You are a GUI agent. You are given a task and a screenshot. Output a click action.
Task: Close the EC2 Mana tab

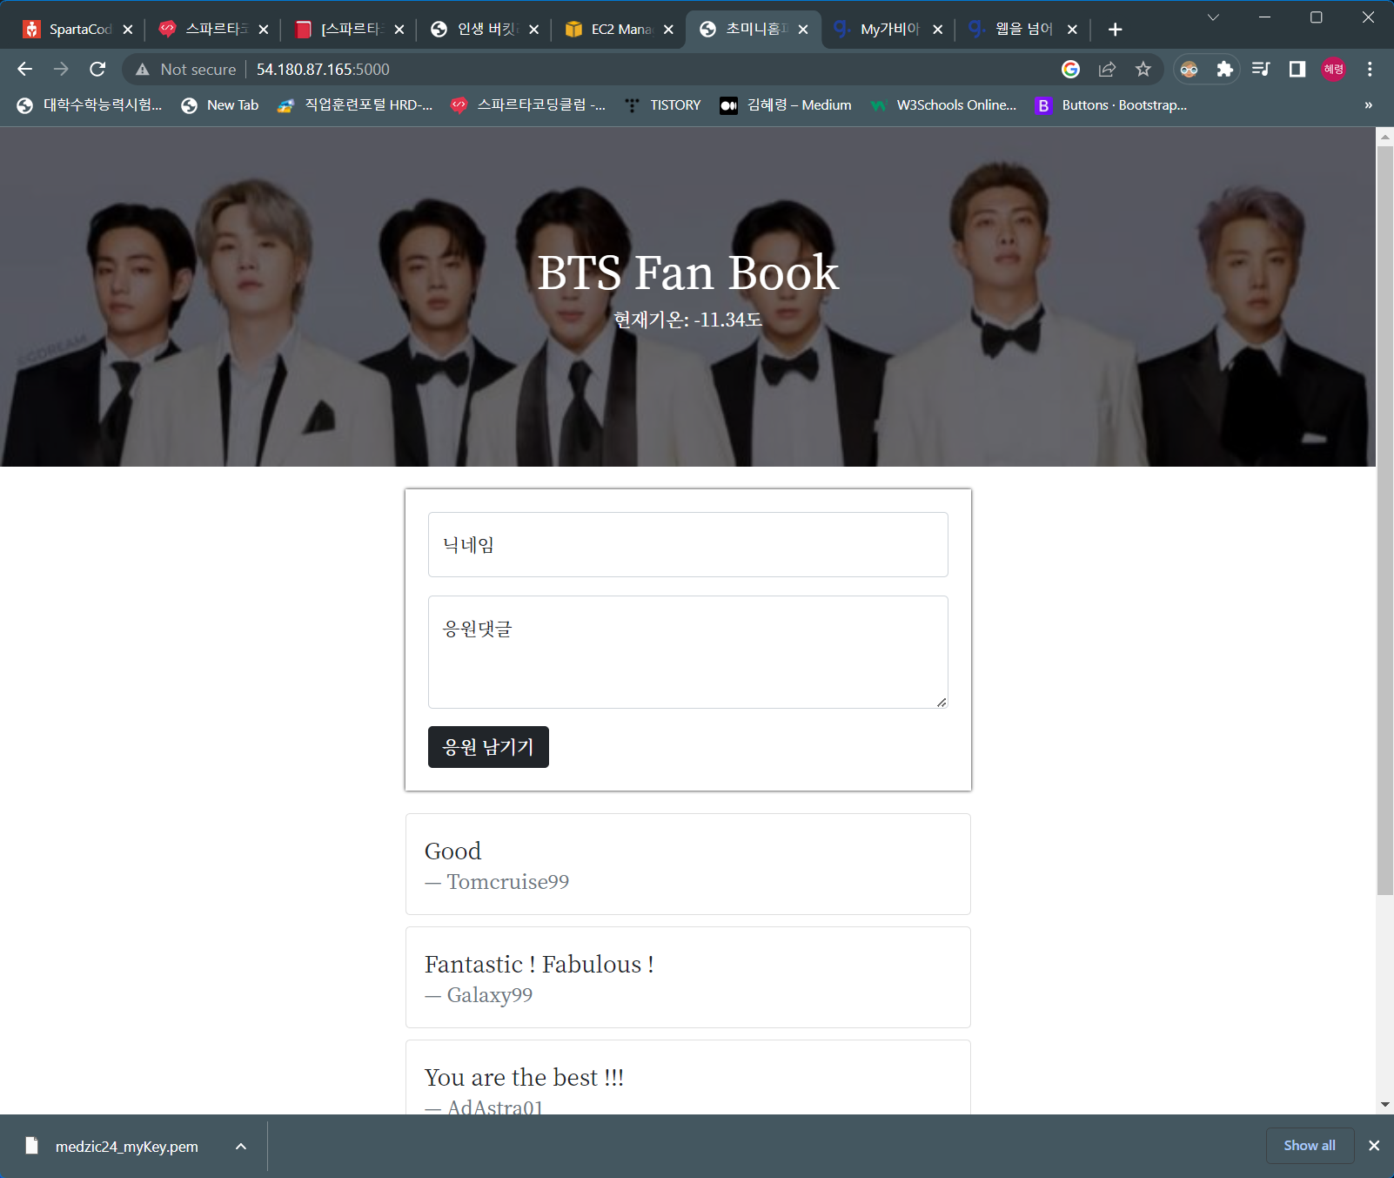pos(668,29)
